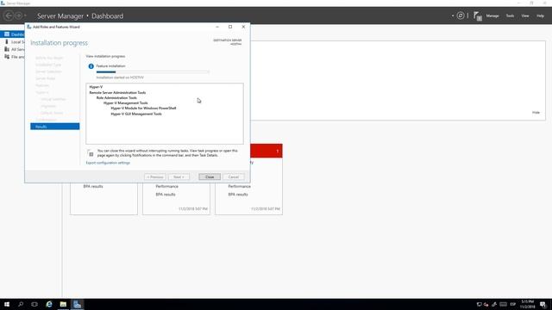Select the Results step in wizard sidebar
Image resolution: width=552 pixels, height=310 pixels.
(x=55, y=127)
